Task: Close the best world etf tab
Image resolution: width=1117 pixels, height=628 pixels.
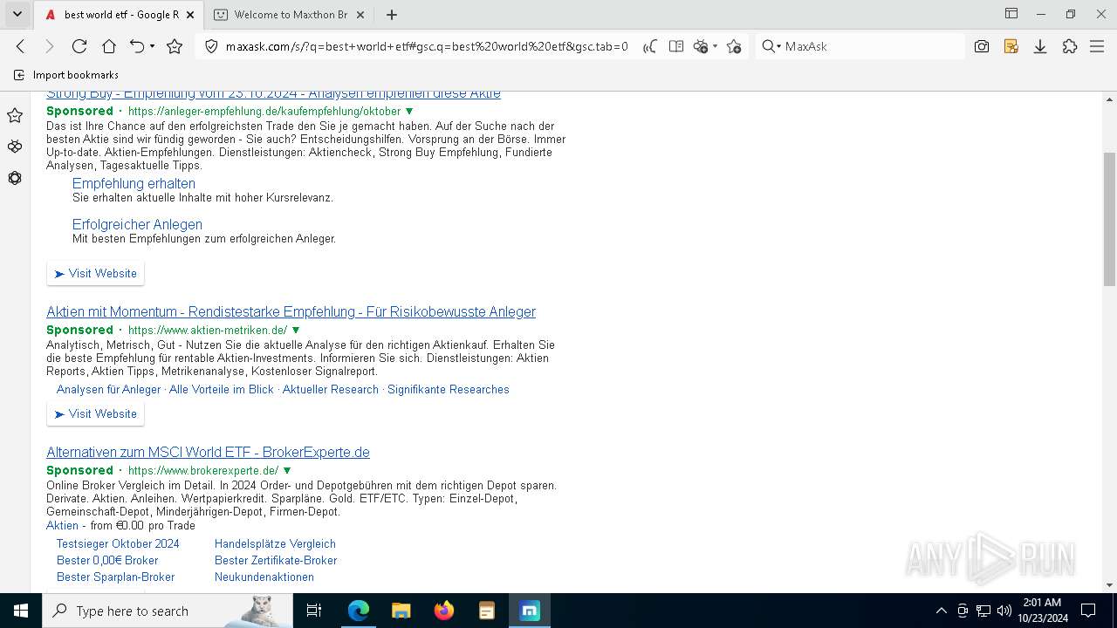Action: pyautogui.click(x=190, y=15)
